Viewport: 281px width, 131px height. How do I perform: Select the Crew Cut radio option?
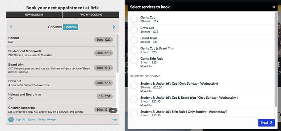tap(134, 30)
